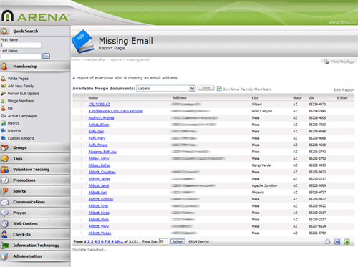Click the Volunteer Tracking people icon
The width and height of the screenshot is (358, 267).
(x=4, y=170)
